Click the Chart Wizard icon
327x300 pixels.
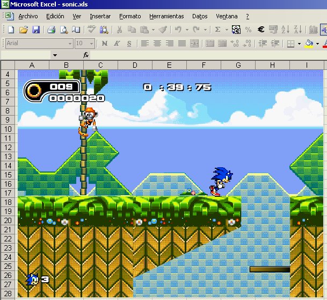(313, 30)
